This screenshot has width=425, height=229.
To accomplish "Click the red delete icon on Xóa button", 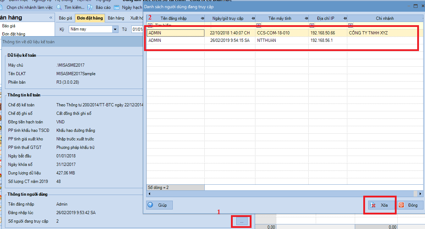I will [373, 205].
